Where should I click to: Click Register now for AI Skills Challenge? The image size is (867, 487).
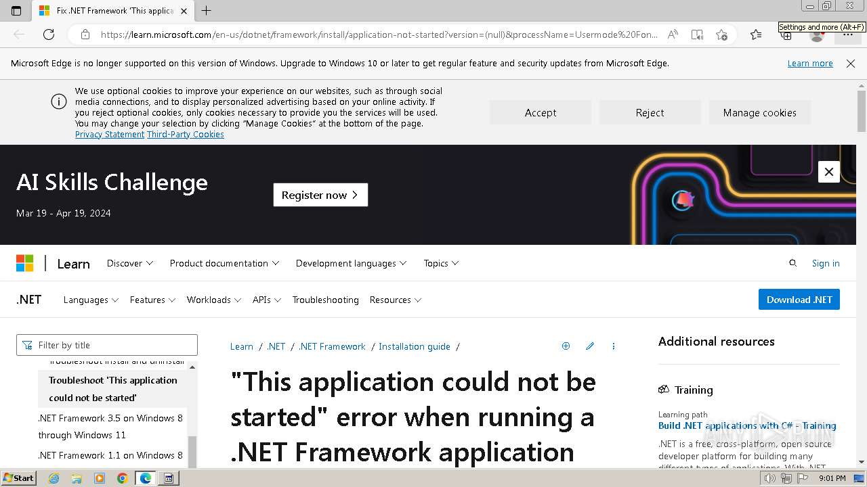pyautogui.click(x=320, y=195)
